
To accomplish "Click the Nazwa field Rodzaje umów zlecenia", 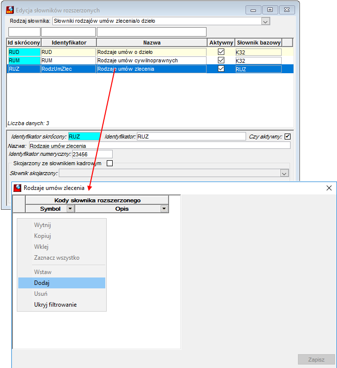I will (x=160, y=145).
